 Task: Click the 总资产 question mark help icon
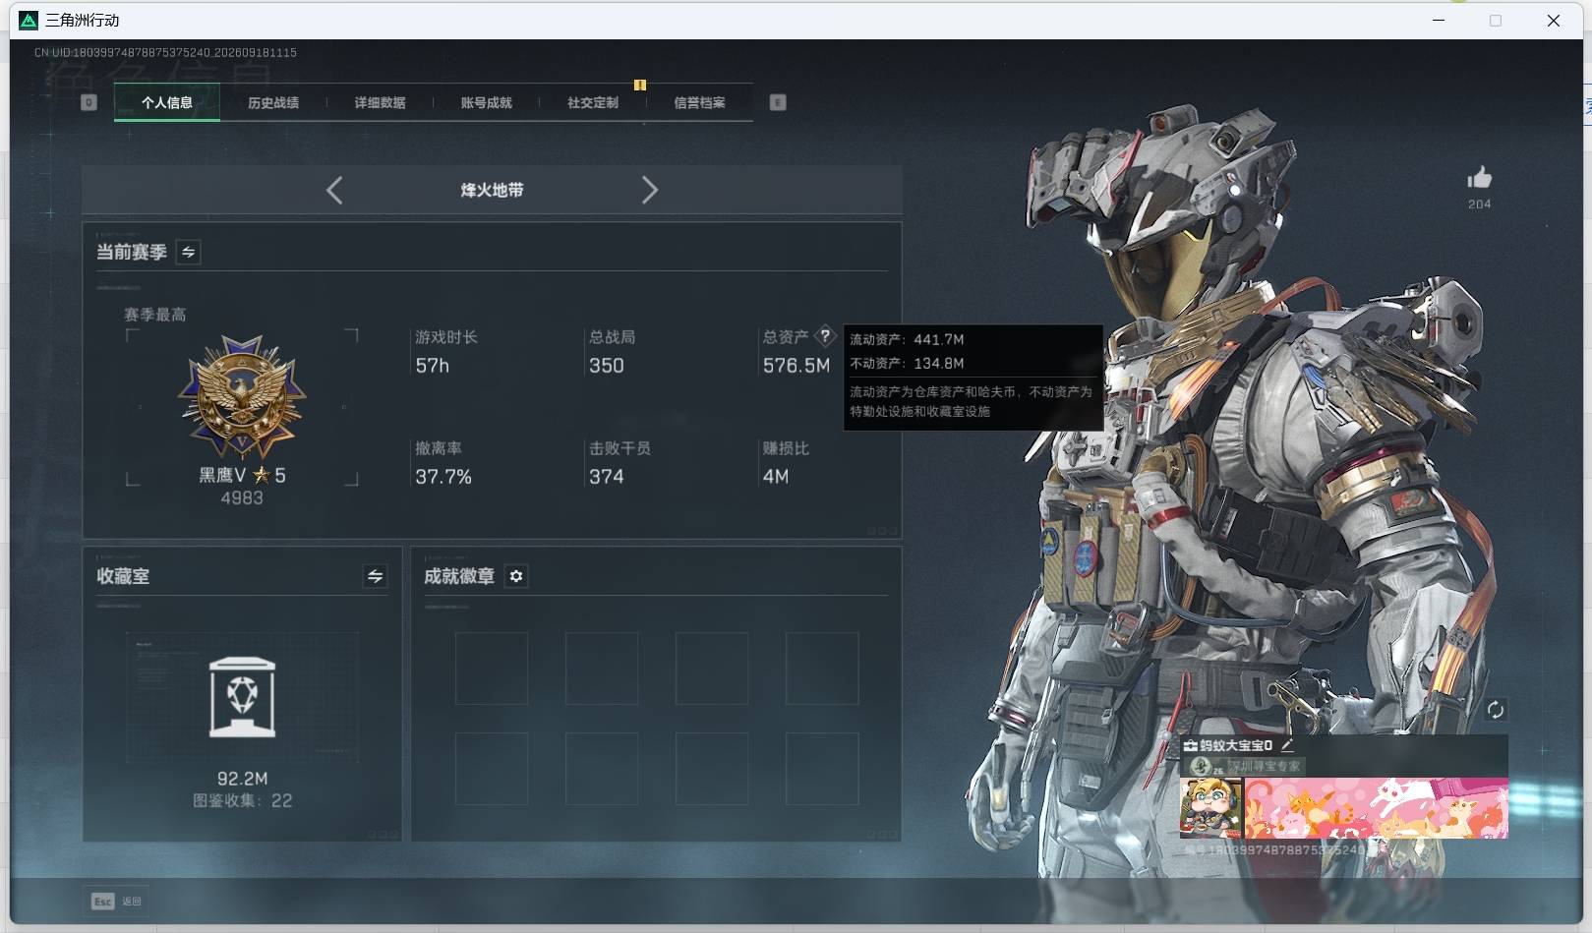825,336
